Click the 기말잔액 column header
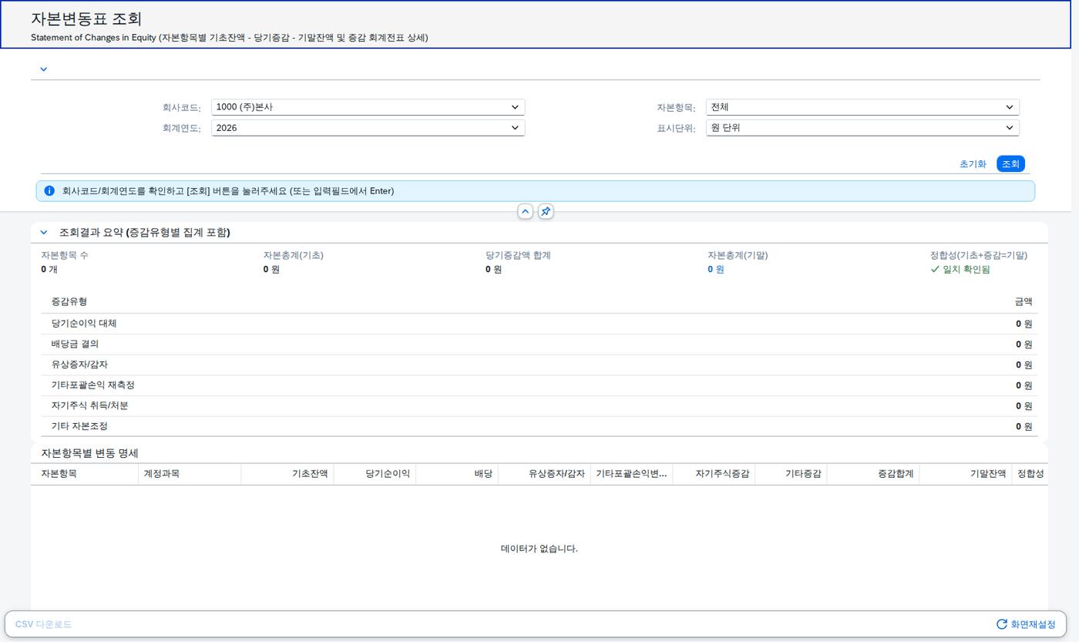 pyautogui.click(x=966, y=474)
